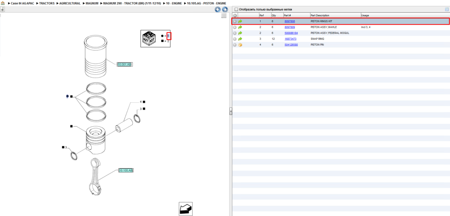Screen dimensions: 450x216
Task: Click the small square button above the diagram
Action: pyautogui.click(x=224, y=16)
